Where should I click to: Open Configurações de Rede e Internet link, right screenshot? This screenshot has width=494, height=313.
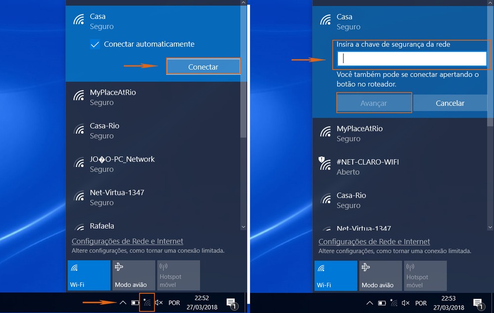coord(374,242)
